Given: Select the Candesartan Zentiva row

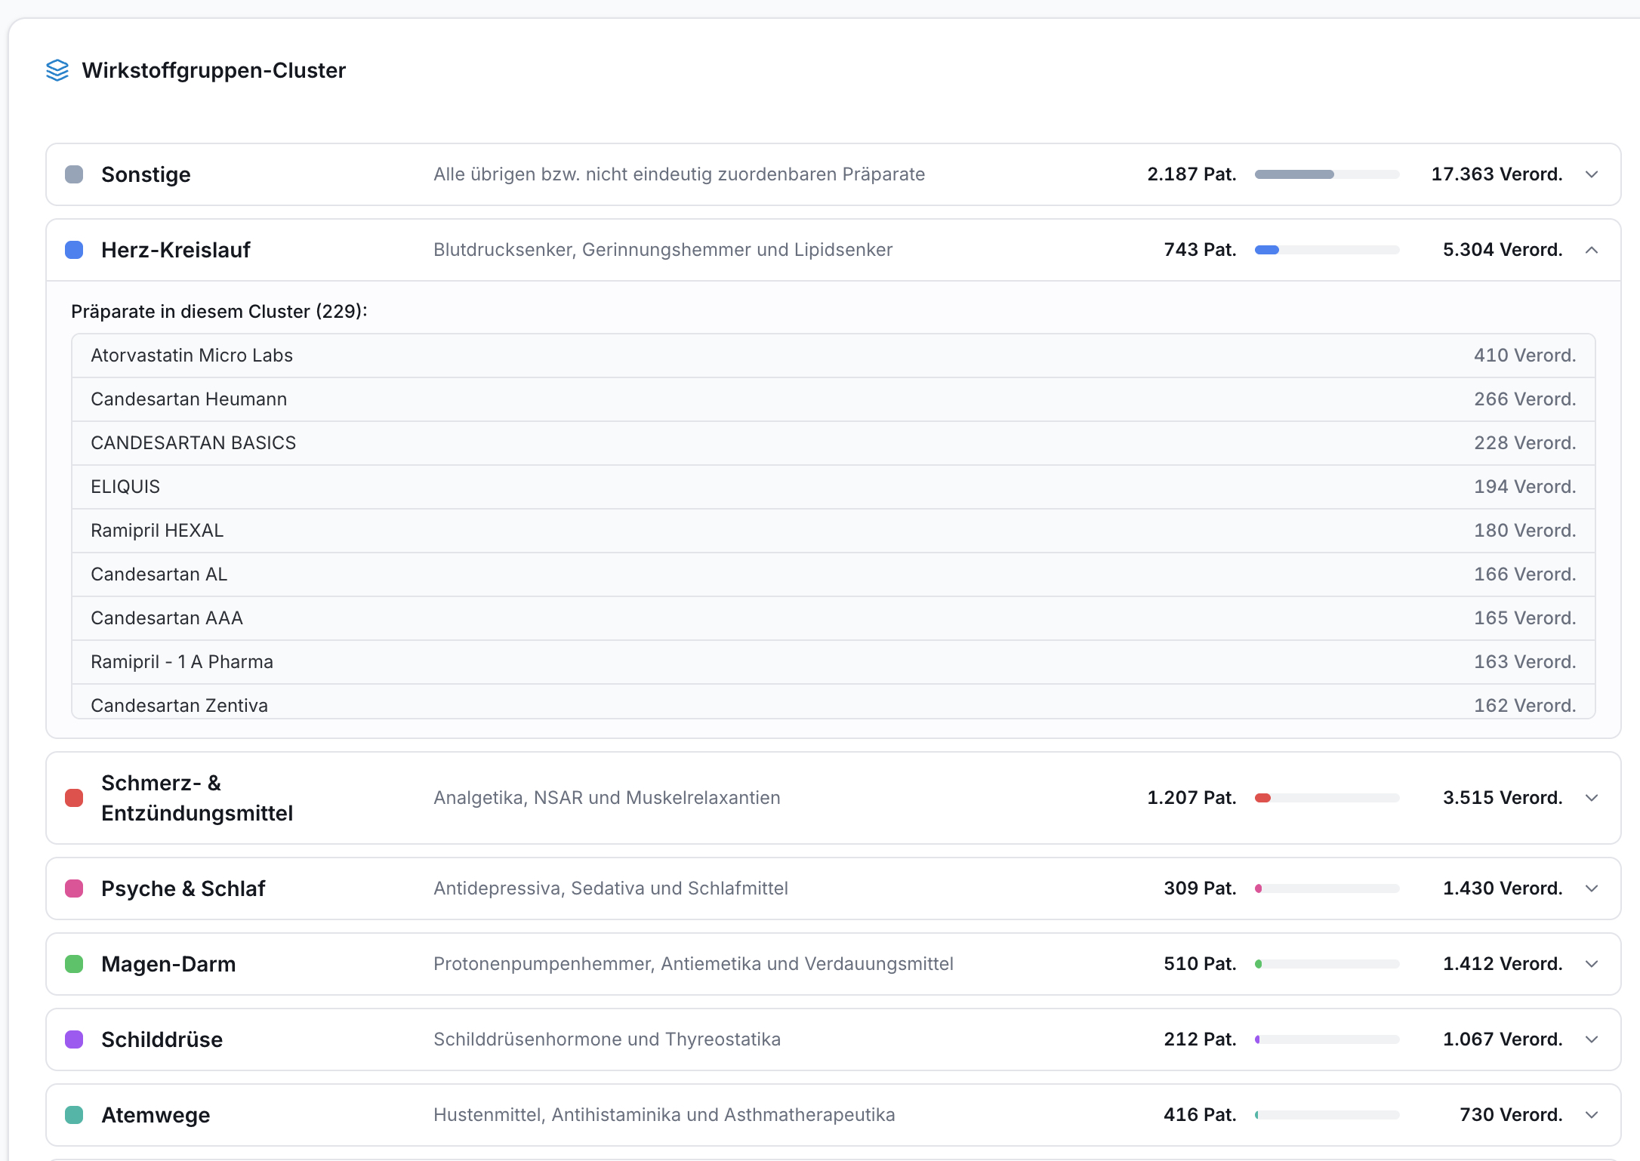Looking at the screenshot, I should coord(833,701).
